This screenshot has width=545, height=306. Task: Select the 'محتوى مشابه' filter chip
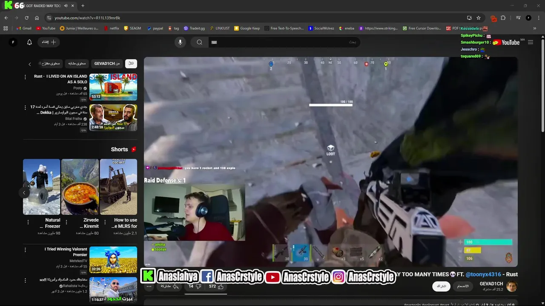77,63
